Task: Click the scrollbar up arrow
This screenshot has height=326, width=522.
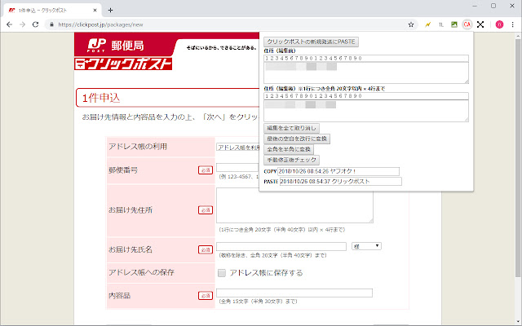Action: click(x=518, y=36)
